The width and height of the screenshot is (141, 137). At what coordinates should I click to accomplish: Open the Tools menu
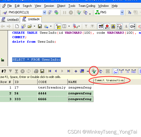click(x=72, y=6)
